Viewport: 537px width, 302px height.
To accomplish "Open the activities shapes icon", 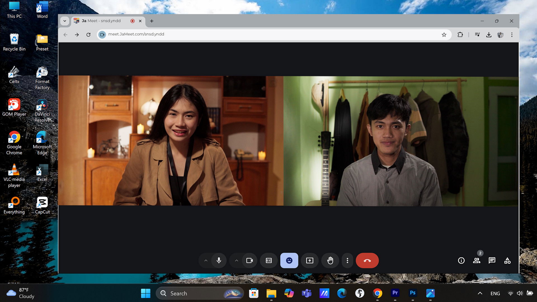I will click(x=507, y=261).
